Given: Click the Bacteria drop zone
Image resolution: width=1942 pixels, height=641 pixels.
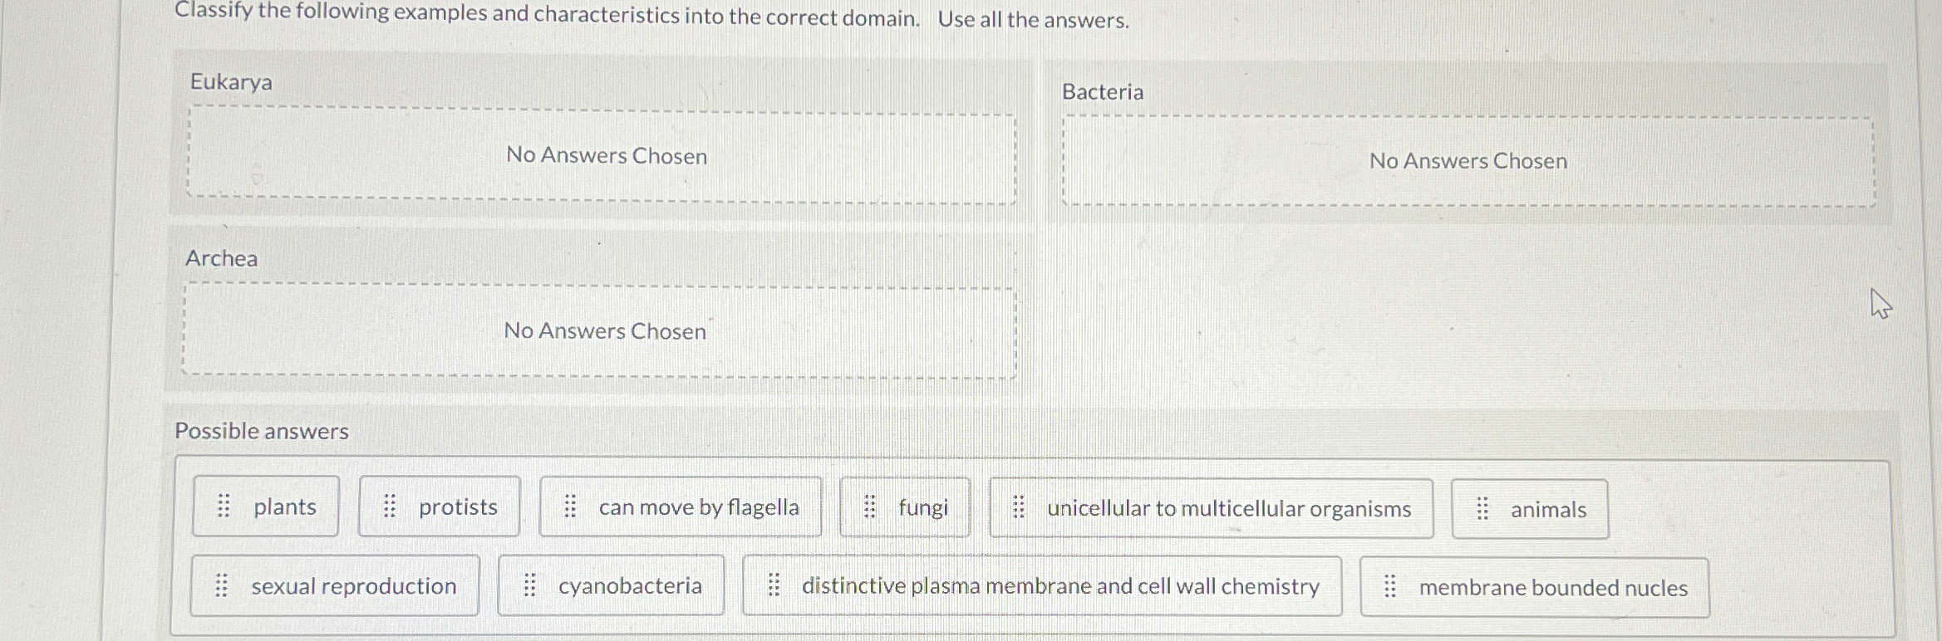Looking at the screenshot, I should tap(1468, 161).
